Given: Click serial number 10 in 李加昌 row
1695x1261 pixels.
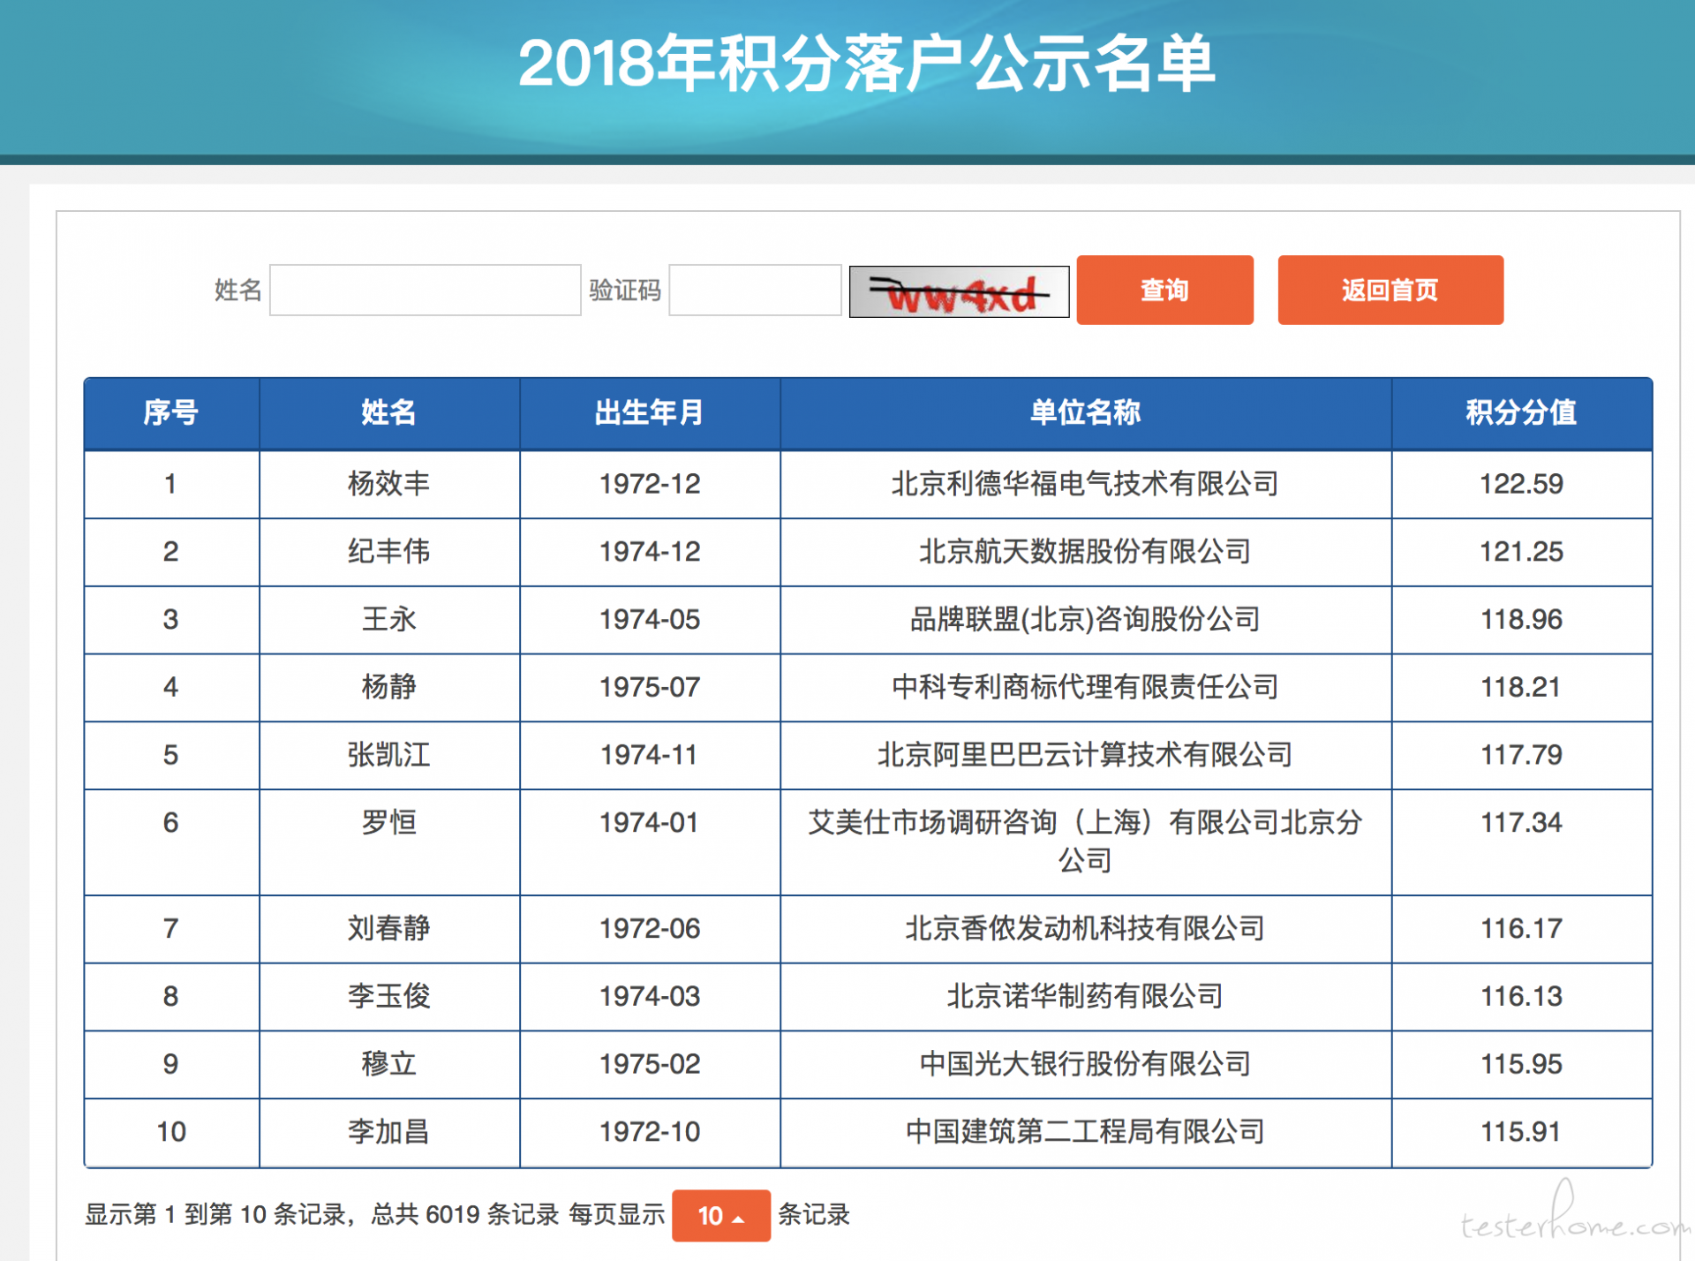Looking at the screenshot, I should [171, 1131].
